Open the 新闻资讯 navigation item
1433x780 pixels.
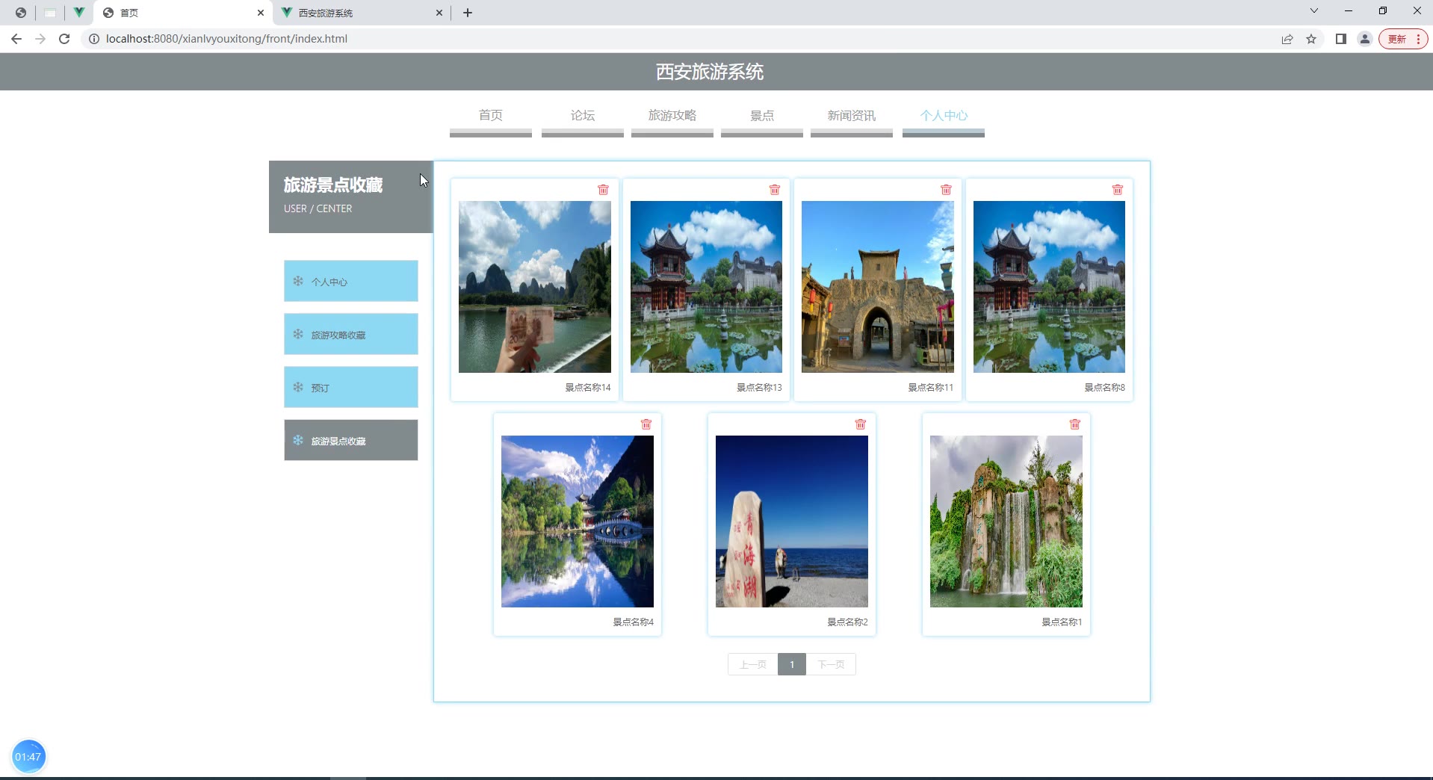851,116
